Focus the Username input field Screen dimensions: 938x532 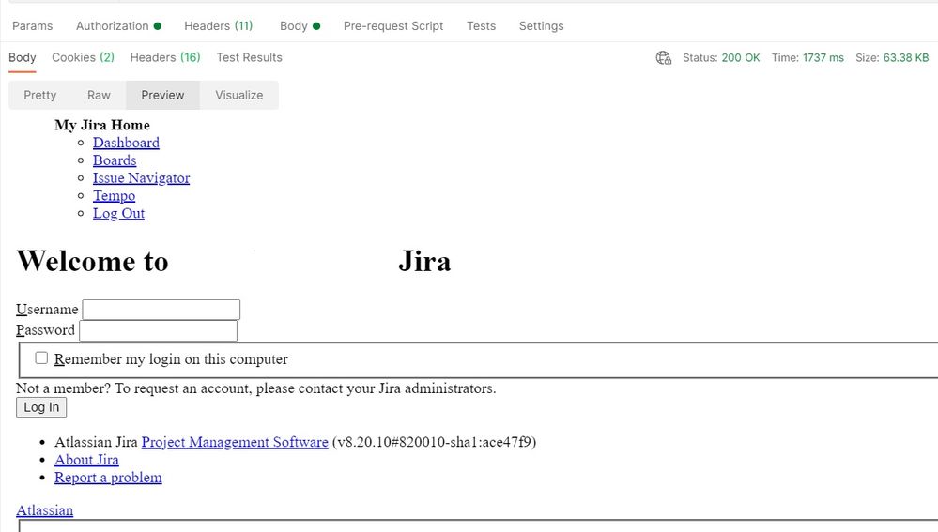click(161, 310)
